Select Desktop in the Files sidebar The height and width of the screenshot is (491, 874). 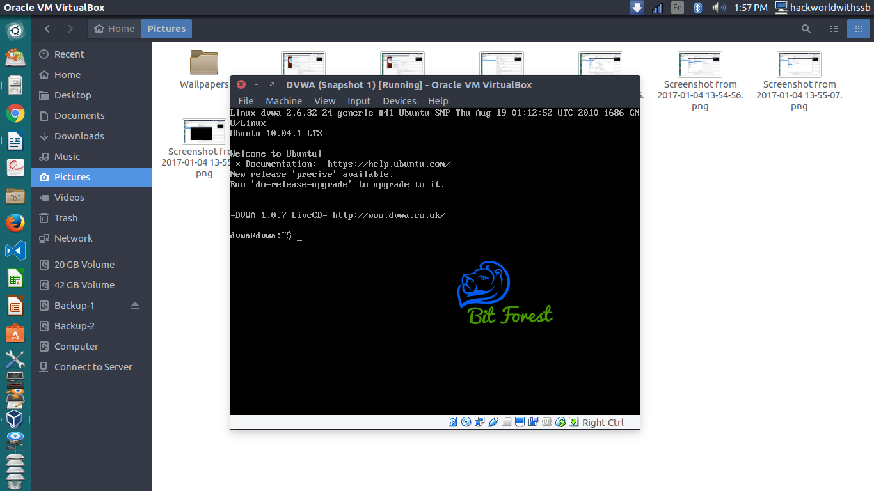pyautogui.click(x=91, y=95)
